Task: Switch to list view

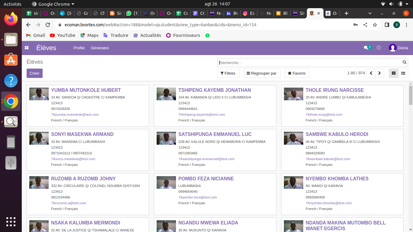Action: [403, 73]
